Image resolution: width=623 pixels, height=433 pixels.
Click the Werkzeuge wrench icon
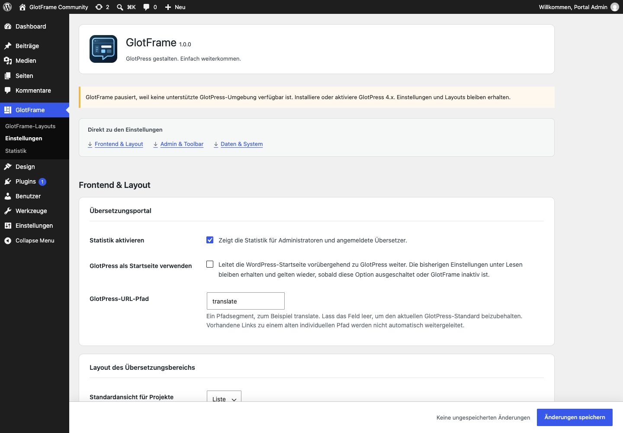pyautogui.click(x=8, y=211)
